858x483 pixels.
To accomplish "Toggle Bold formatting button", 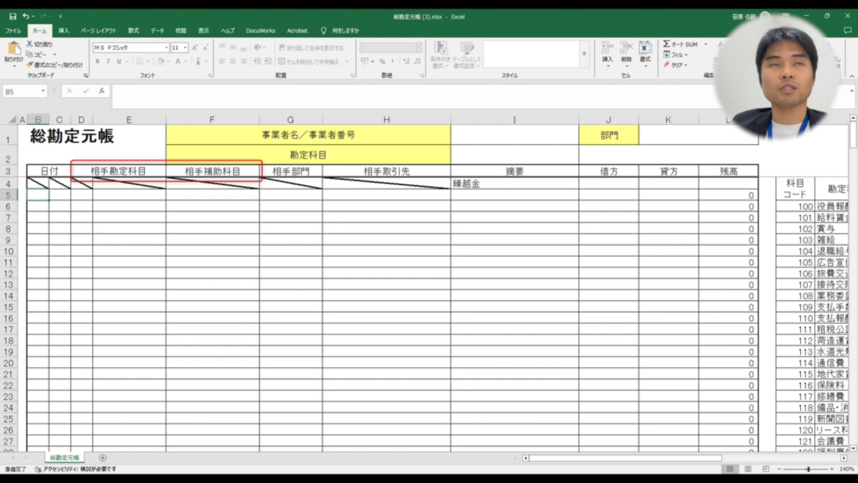I will pos(97,61).
